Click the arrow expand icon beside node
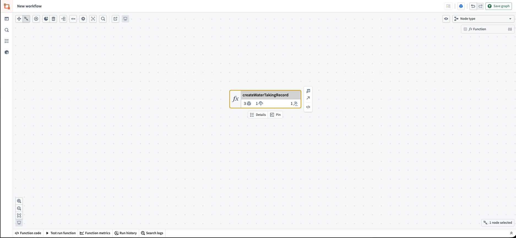Screen dimensions: 516x238 coord(308,98)
